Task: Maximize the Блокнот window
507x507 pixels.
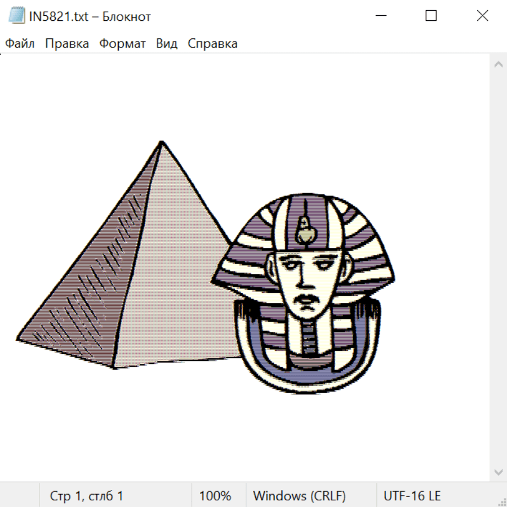Action: (x=431, y=16)
